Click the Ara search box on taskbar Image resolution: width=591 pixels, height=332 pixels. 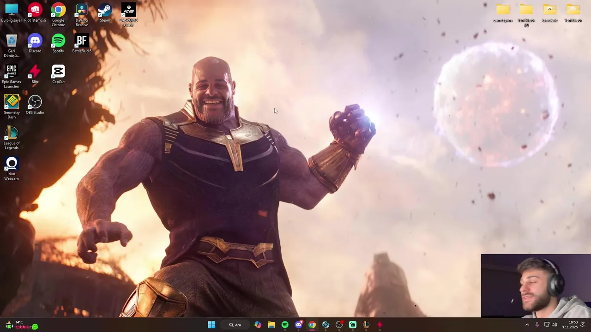coord(235,325)
